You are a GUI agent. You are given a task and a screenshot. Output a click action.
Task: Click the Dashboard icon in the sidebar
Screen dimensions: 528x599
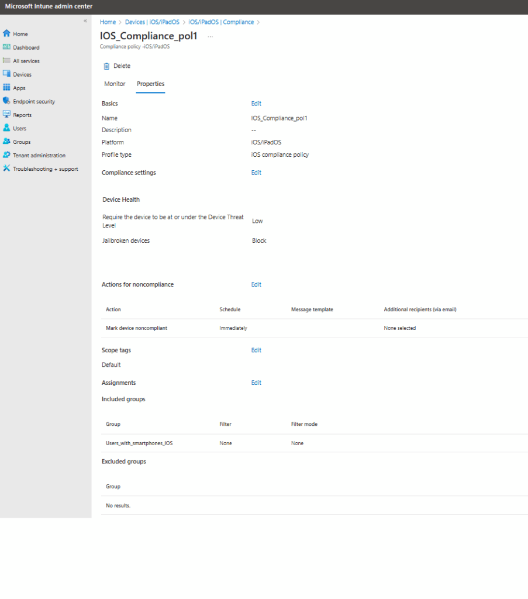(x=6, y=47)
